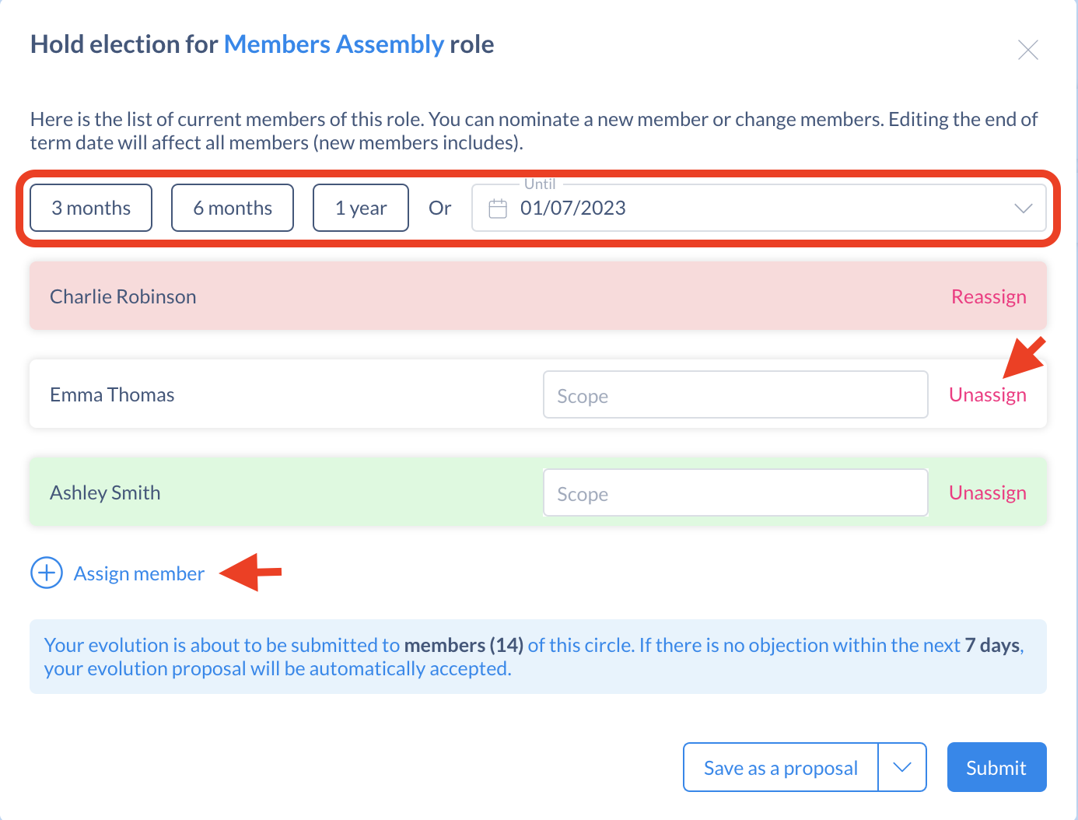Viewport: 1078px width, 820px height.
Task: Unassign Emma Thomas from the role
Action: click(x=988, y=394)
